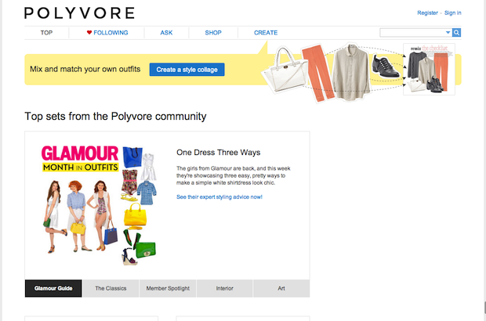Click the Register link

(x=427, y=13)
